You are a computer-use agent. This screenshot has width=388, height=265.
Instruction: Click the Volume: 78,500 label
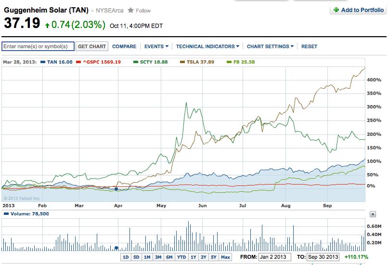point(30,214)
